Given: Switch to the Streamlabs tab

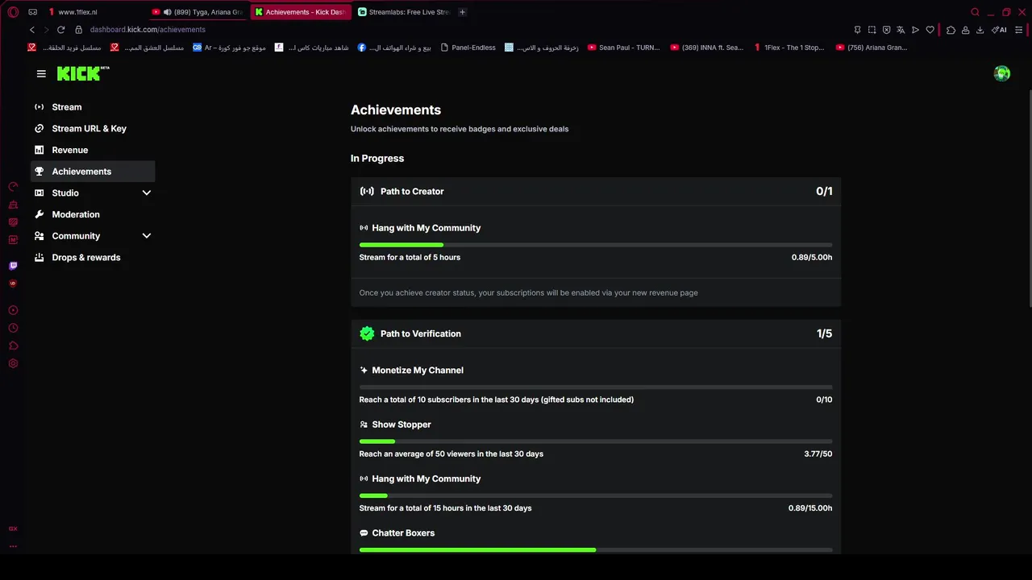Looking at the screenshot, I should (403, 12).
